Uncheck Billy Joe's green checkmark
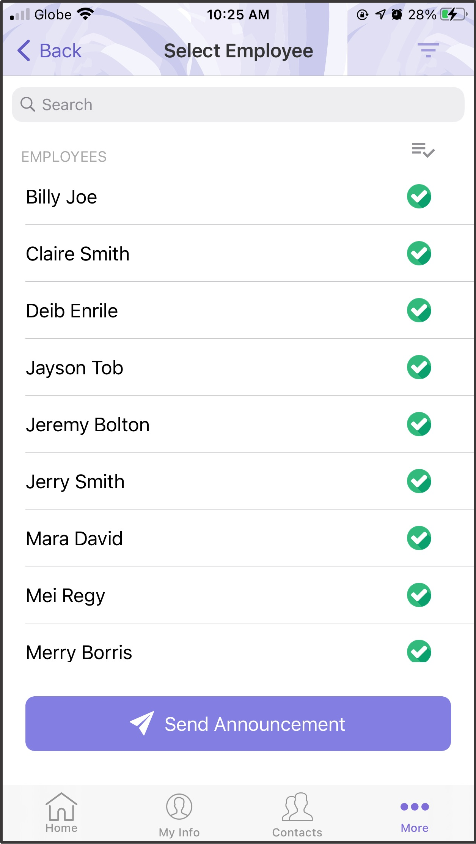The height and width of the screenshot is (844, 476). point(419,196)
